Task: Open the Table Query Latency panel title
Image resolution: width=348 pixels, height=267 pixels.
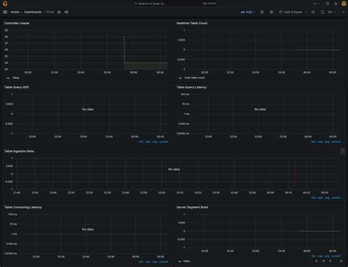Action: [x=192, y=87]
